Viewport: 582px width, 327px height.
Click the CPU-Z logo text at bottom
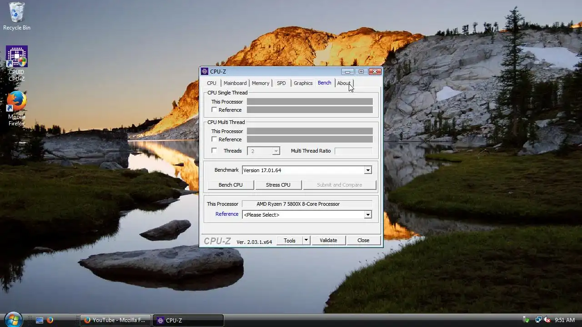(x=217, y=241)
